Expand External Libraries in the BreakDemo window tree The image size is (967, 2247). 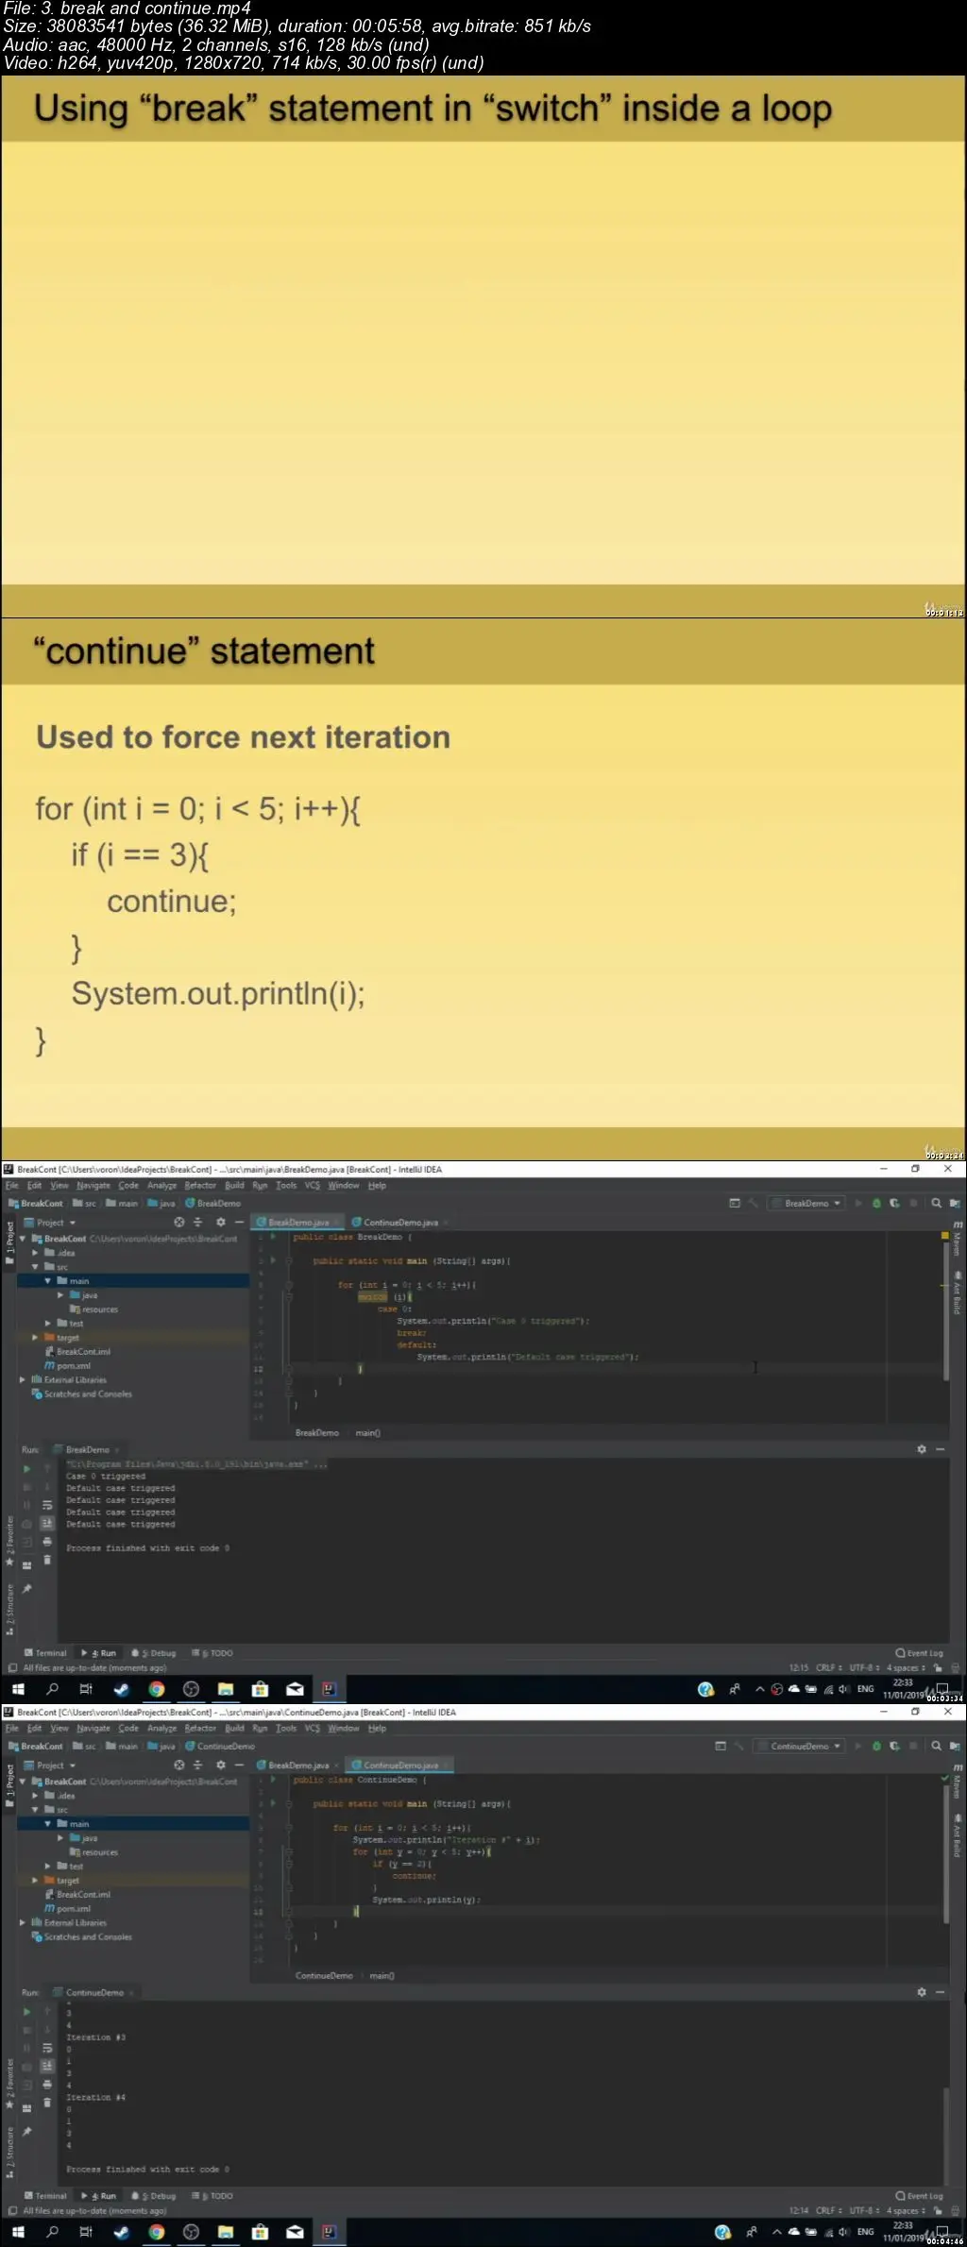click(23, 1379)
